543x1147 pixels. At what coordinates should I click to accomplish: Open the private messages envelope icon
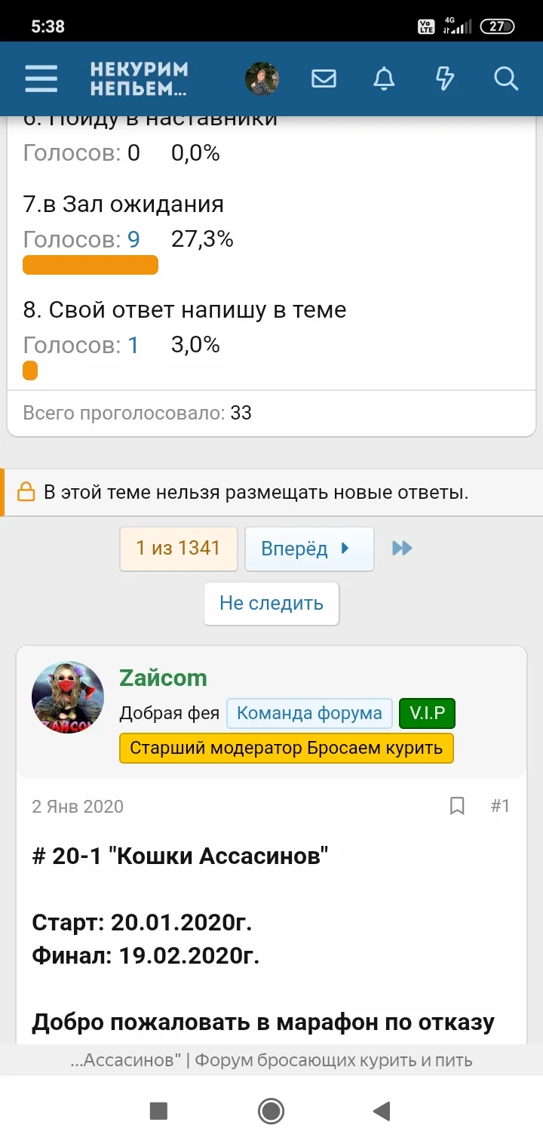click(324, 78)
